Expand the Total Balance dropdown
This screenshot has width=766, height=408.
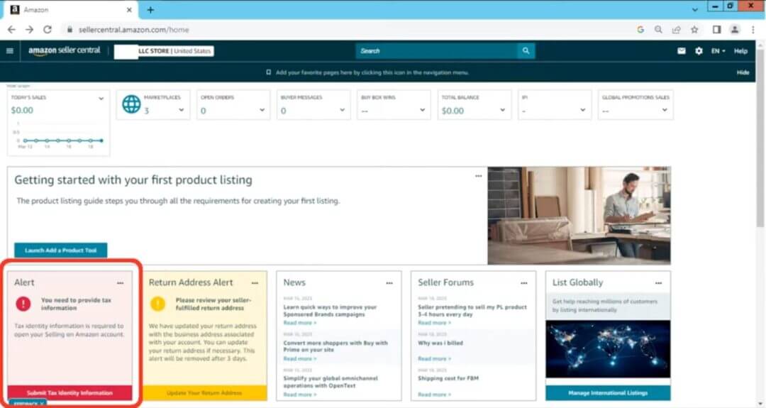[x=502, y=110]
